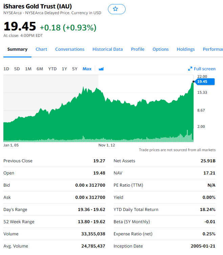This screenshot has width=223, height=255.
Task: Select the Max chart range
Action: (87, 69)
